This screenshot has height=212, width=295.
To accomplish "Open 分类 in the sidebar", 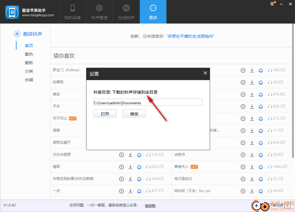I will click(29, 71).
